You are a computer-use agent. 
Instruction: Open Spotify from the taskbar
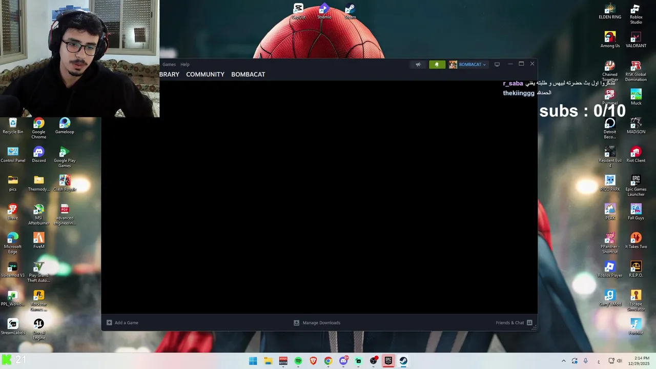(298, 361)
